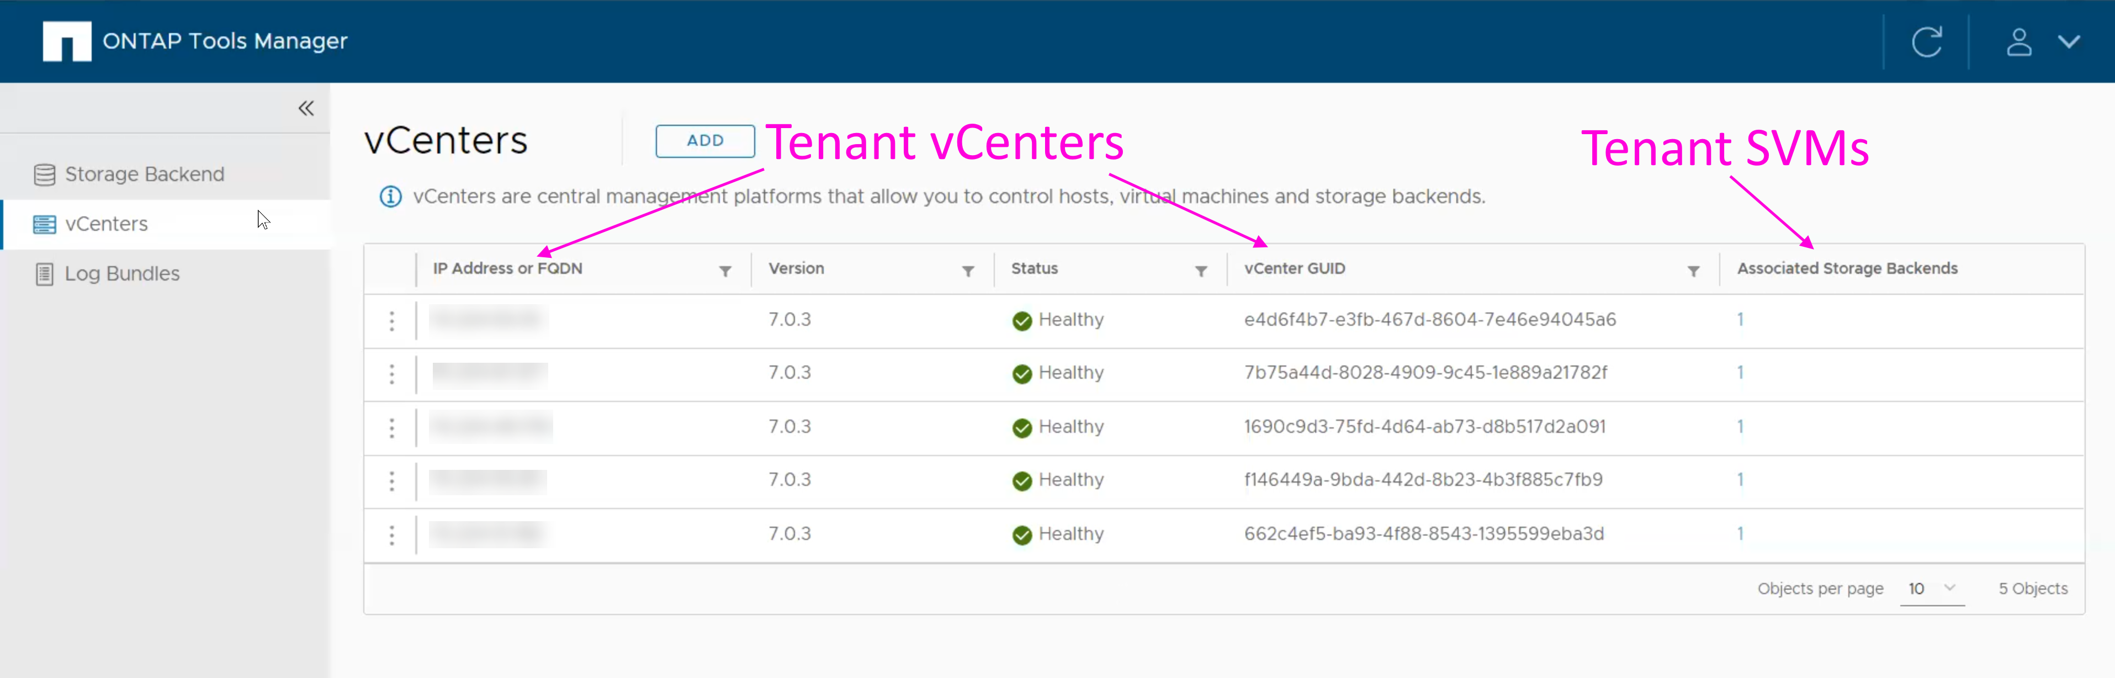Open the Objects per page dropdown
Viewport: 2115px width, 678px height.
point(1932,589)
